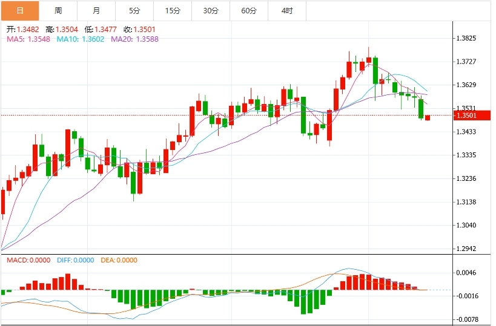Click the latest red candlestick at 1.3501
The image size is (496, 326).
tap(428, 117)
